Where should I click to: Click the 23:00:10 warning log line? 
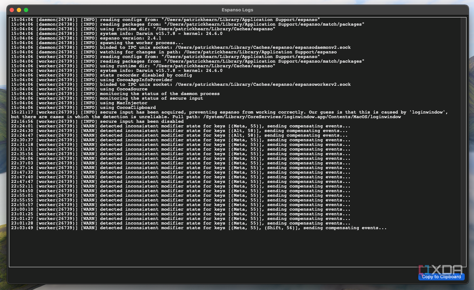coord(181,209)
